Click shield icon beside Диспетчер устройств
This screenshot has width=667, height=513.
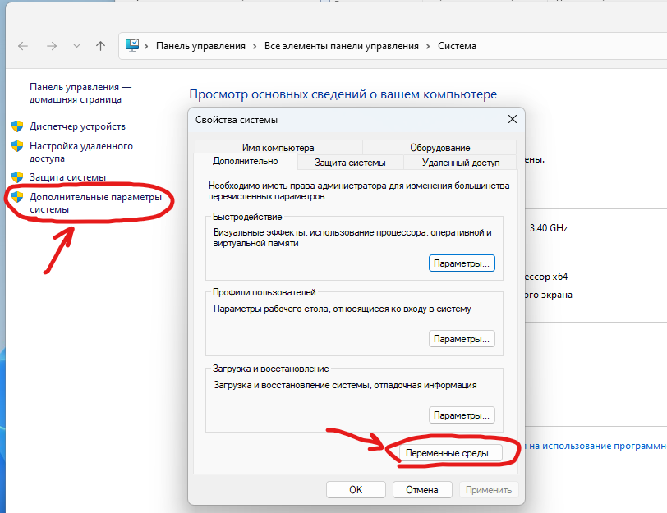click(x=16, y=126)
